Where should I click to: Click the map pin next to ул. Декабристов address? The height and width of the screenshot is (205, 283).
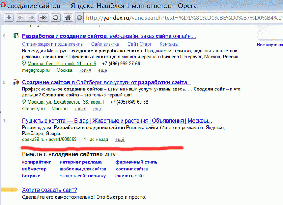click(x=24, y=102)
